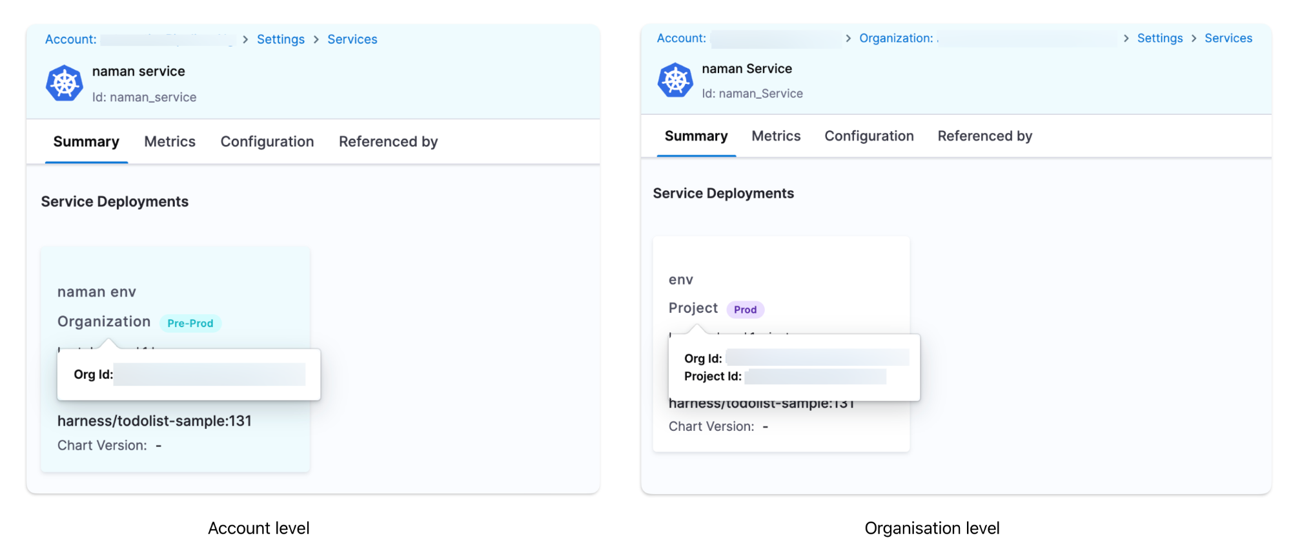
Task: Click the Prod environment tag
Action: click(745, 310)
